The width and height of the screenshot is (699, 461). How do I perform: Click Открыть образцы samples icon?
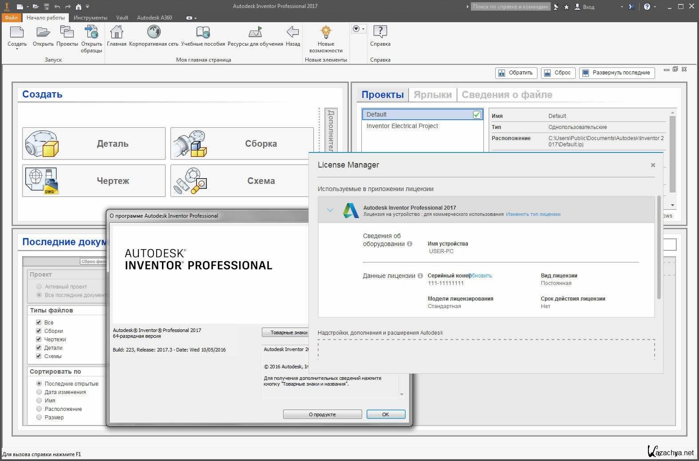pyautogui.click(x=91, y=32)
